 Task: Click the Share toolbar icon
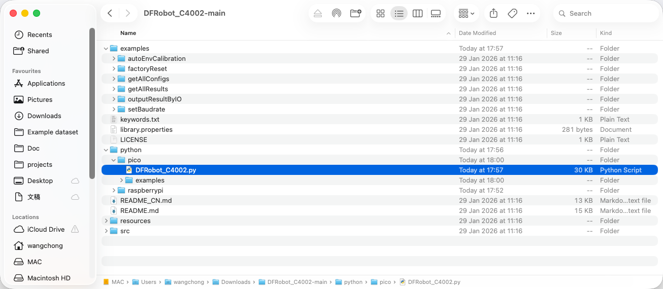click(493, 14)
